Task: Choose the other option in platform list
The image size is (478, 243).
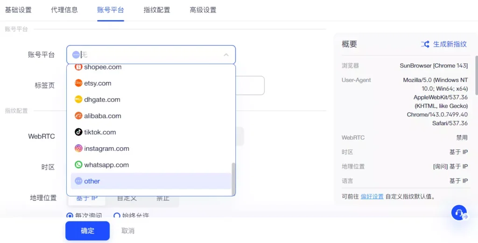Action: [x=92, y=181]
